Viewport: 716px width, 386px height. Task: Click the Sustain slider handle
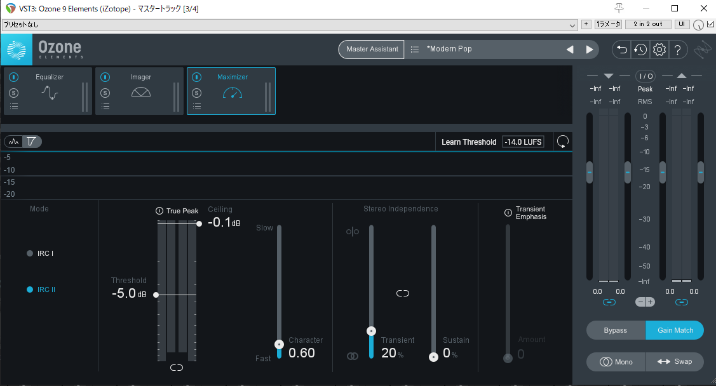(x=433, y=357)
